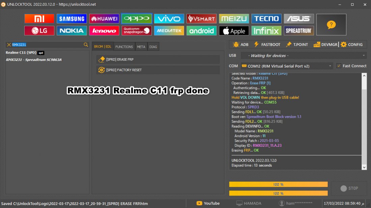371x208 pixels.
Task: Open the Android tile
Action: pyautogui.click(x=201, y=31)
